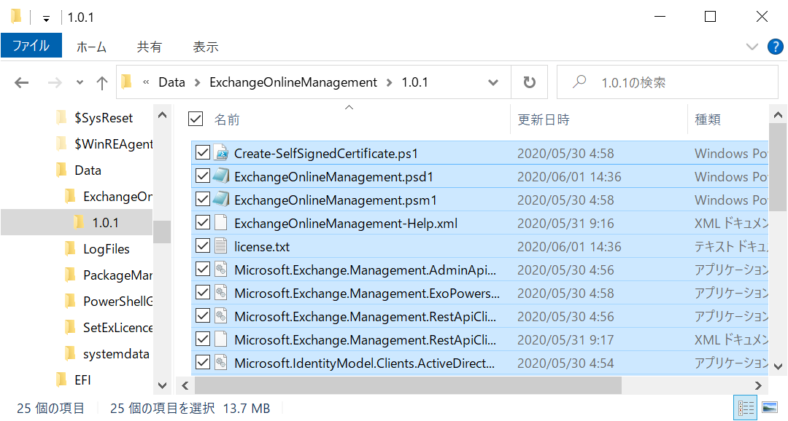Click the systemdata folder icon
Screen dimensions: 788x421
point(70,353)
